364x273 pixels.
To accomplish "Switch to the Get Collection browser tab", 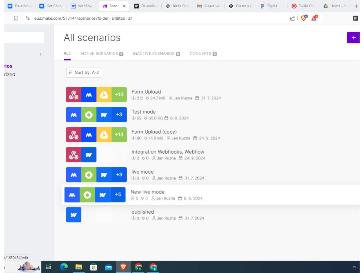I will click(52, 6).
